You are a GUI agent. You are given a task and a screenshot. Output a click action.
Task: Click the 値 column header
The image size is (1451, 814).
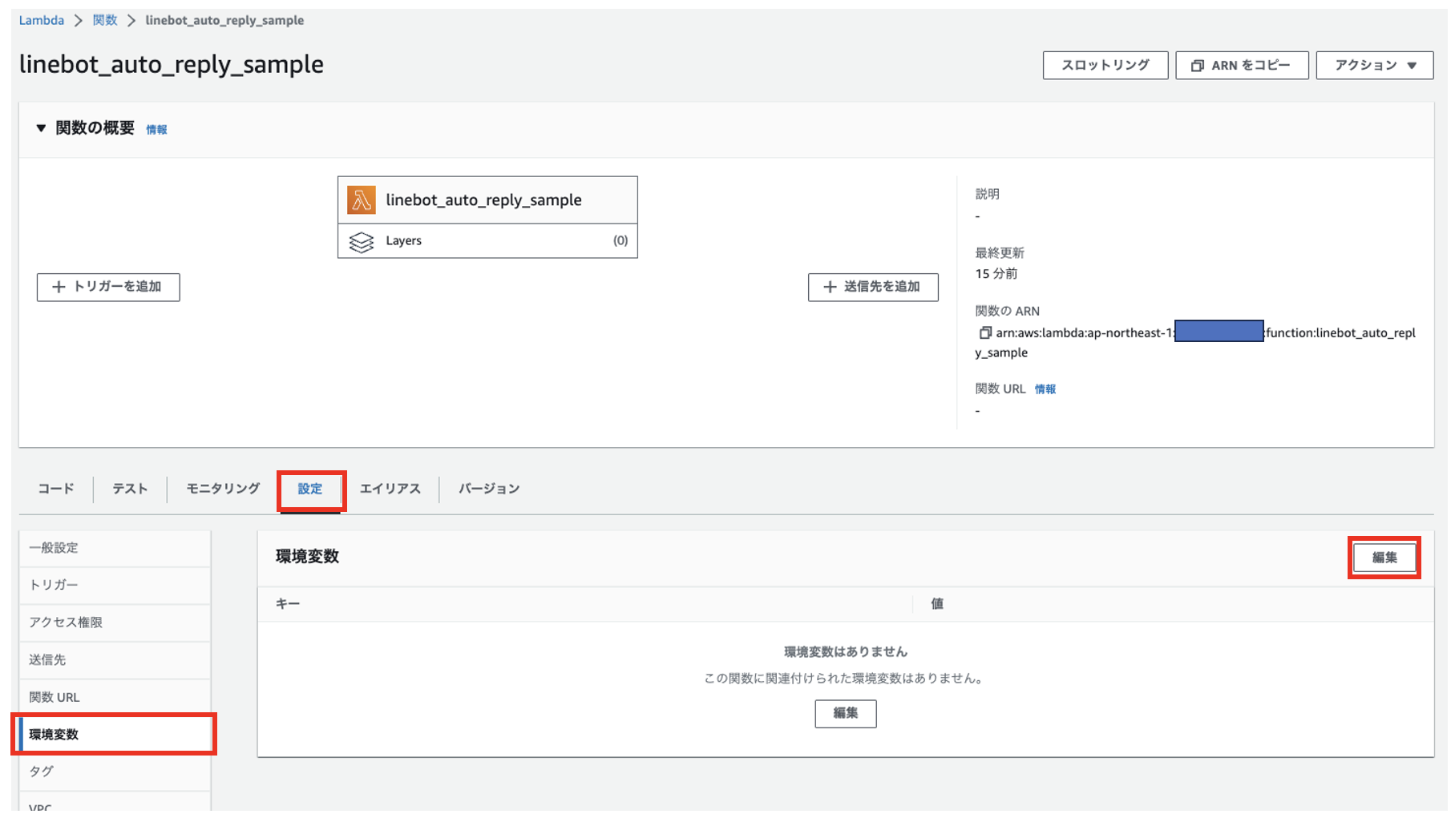pyautogui.click(x=937, y=604)
